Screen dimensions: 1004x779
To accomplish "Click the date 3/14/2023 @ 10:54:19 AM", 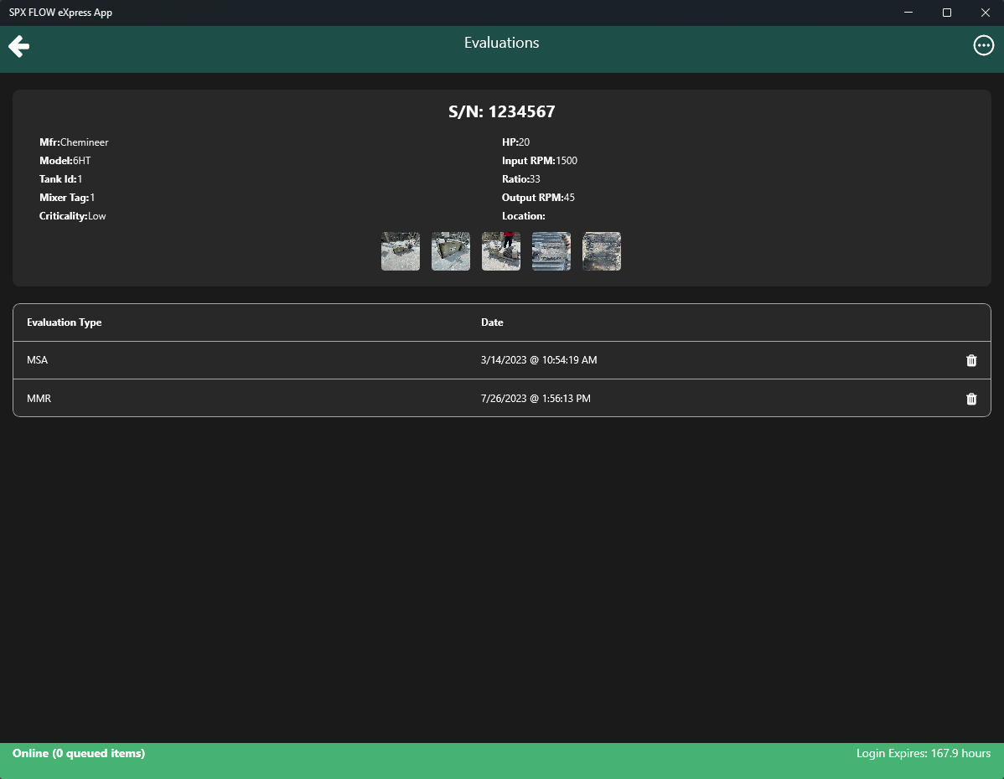I will tap(539, 360).
